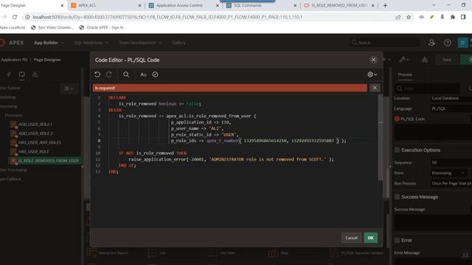Dismiss the red error notification bar
Image resolution: width=472 pixels, height=265 pixels.
[375, 88]
